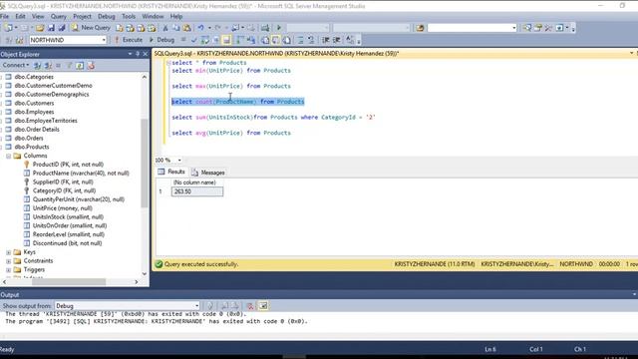Click Specify Values for Template Parameters icon
Viewport: 638px width, 359px height.
coord(350,40)
